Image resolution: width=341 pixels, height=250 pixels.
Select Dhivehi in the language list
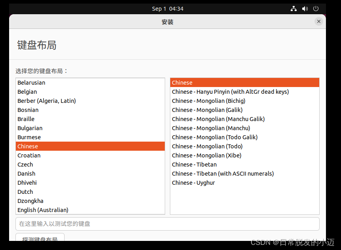90,183
